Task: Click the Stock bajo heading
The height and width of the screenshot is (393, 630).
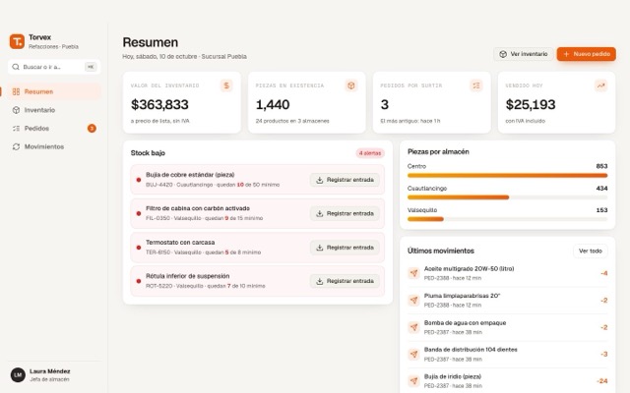Action: tap(148, 153)
